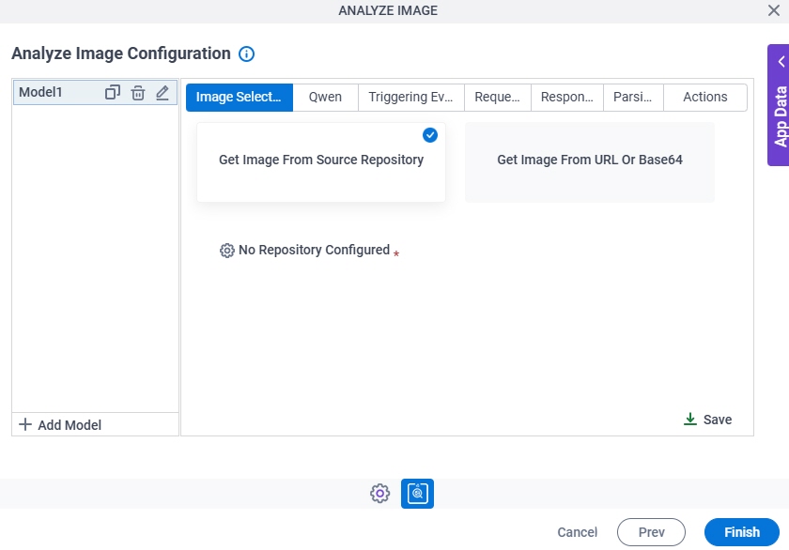The width and height of the screenshot is (789, 550).
Task: Rename Model1 with the pencil icon
Action: pos(162,93)
